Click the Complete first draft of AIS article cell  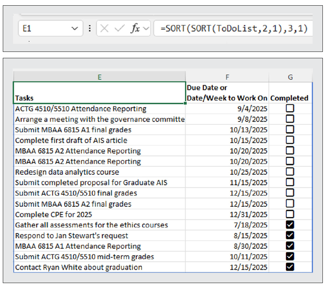(x=99, y=140)
